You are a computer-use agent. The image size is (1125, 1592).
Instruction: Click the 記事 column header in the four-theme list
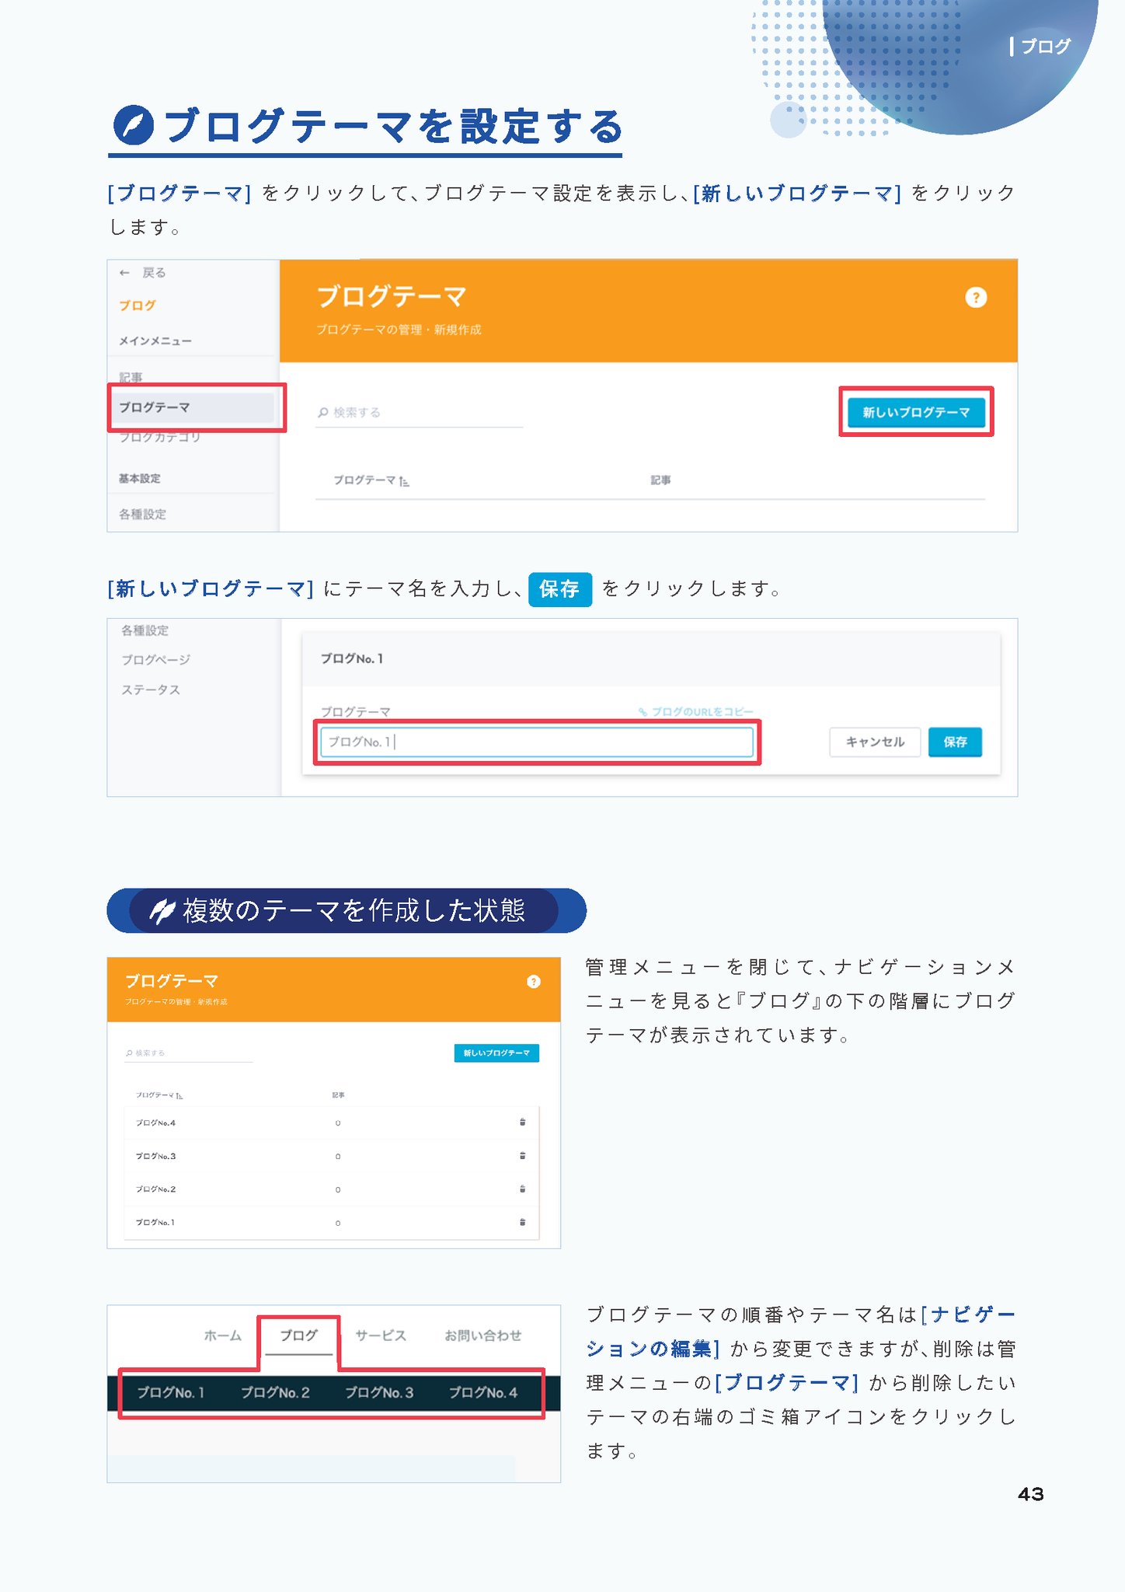[339, 1095]
